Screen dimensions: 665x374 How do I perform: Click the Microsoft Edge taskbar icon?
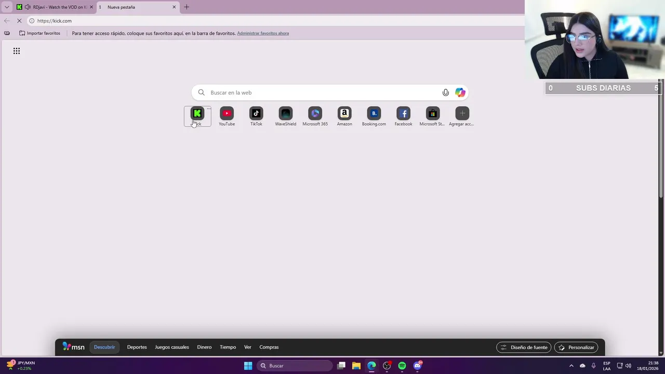click(x=371, y=366)
